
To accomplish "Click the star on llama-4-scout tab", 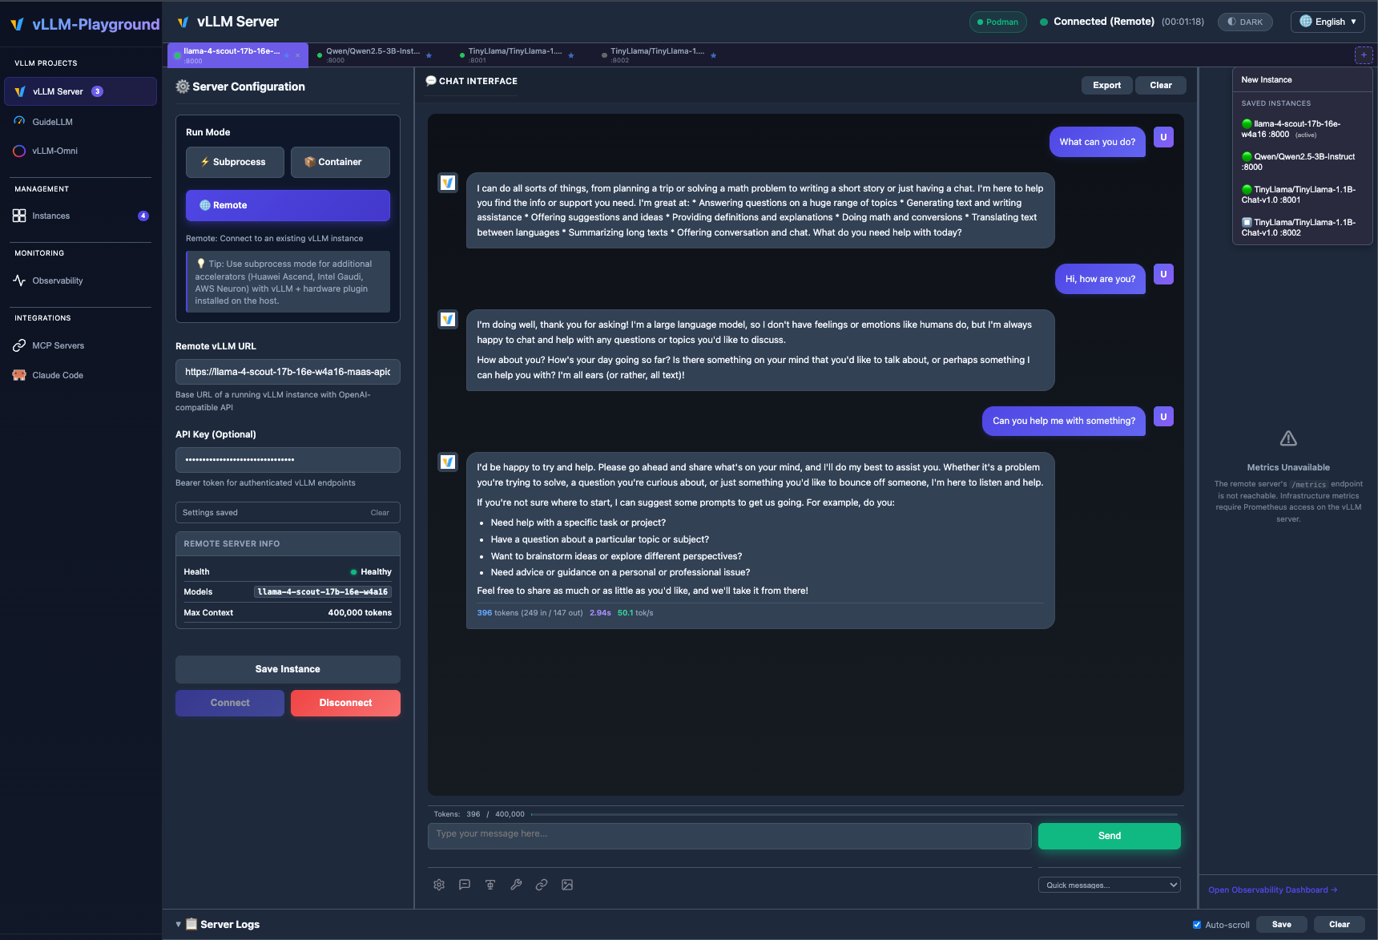I will click(287, 55).
